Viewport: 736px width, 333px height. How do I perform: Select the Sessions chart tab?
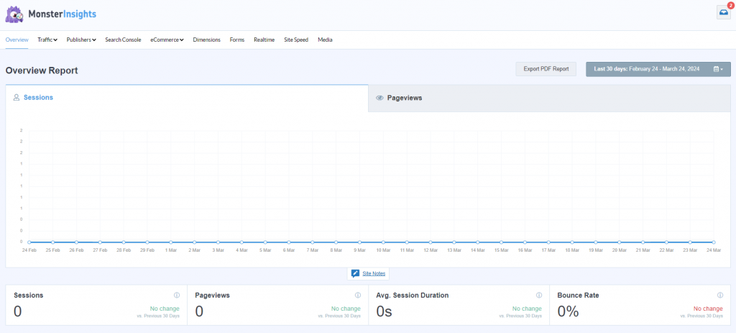[37, 97]
